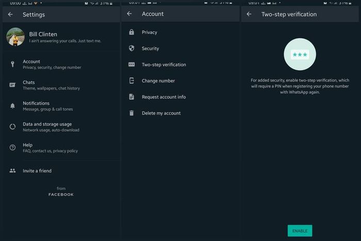Tap the large PIN asterisks illustration
Viewport: 361px width, 241px height.
pos(300,54)
